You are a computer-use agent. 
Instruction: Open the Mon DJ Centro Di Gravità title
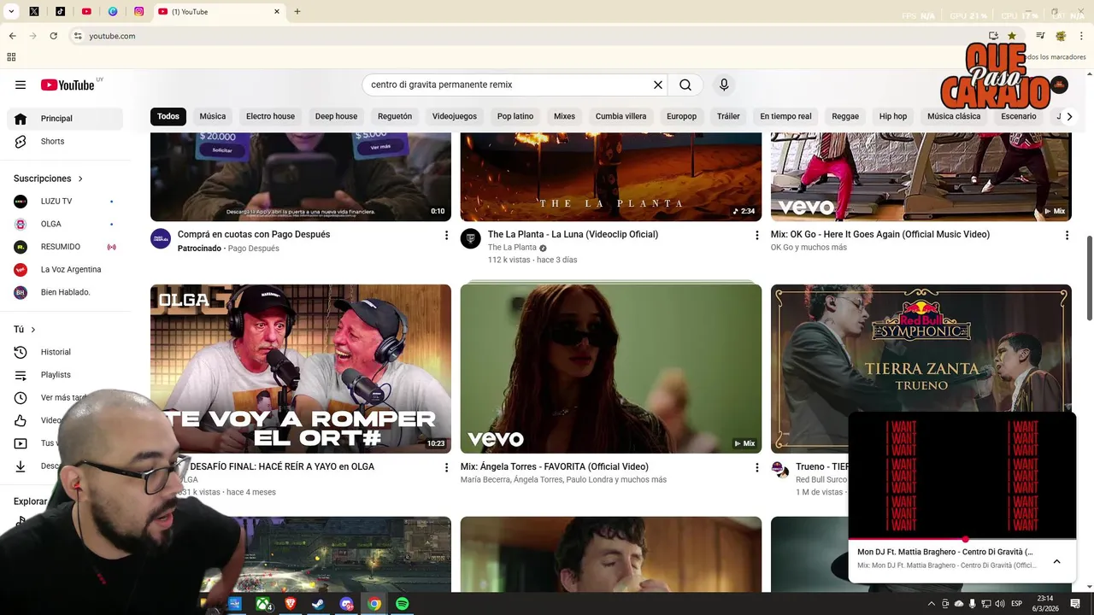coord(945,552)
